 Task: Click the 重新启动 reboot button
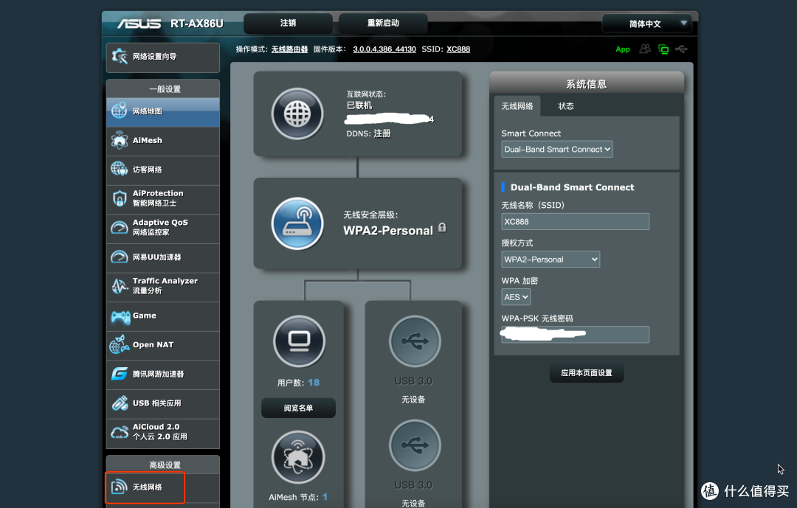pyautogui.click(x=383, y=24)
